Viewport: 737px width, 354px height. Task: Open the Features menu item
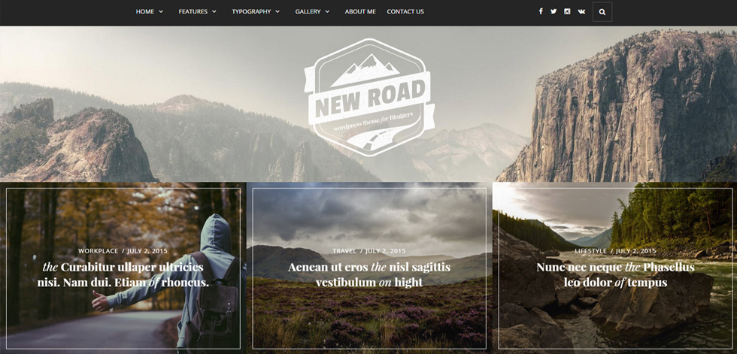pos(193,12)
